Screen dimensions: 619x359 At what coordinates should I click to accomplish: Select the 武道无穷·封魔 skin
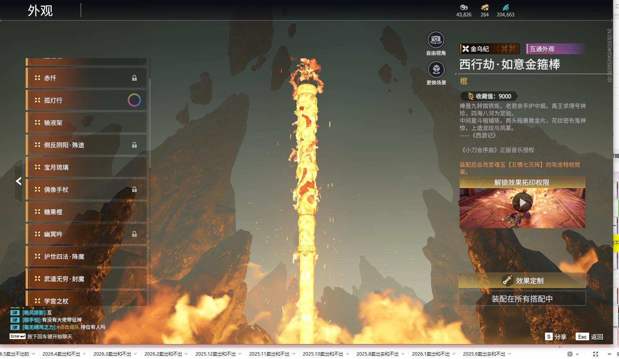click(x=87, y=279)
